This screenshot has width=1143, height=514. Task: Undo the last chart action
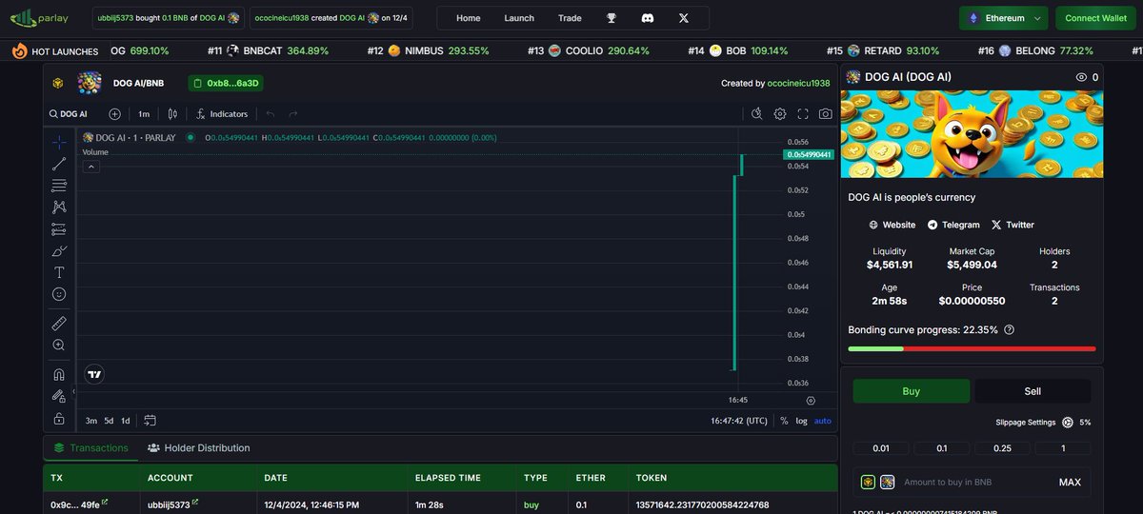point(271,114)
